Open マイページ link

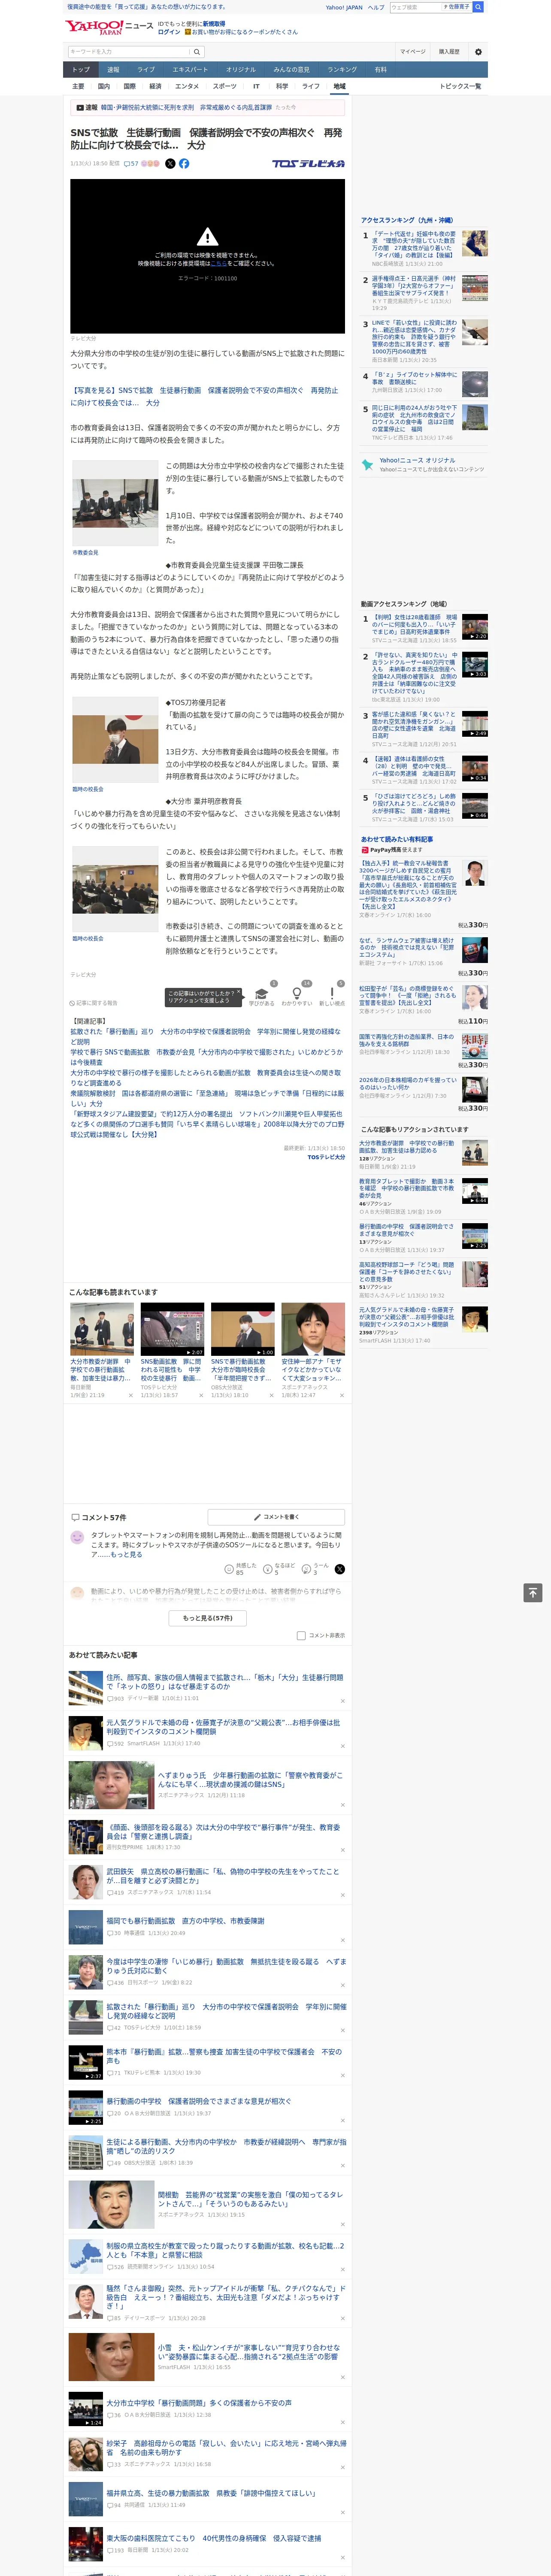tap(413, 52)
